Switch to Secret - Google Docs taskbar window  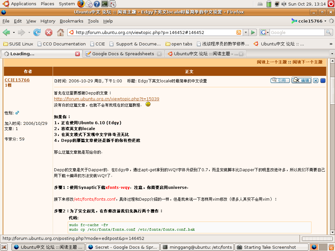click(x=123, y=247)
